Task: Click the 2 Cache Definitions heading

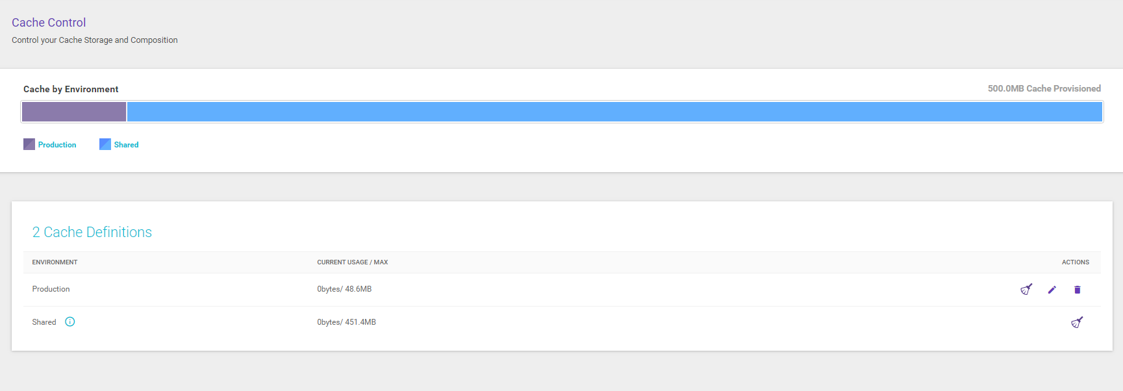Action: tap(92, 233)
